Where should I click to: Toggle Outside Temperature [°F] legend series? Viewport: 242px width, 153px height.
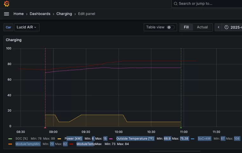click(135, 138)
